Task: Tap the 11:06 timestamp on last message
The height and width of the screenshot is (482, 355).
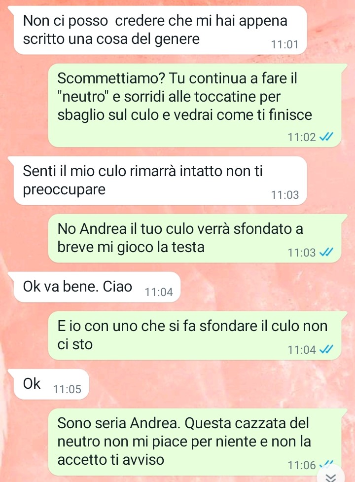Action: [x=302, y=466]
